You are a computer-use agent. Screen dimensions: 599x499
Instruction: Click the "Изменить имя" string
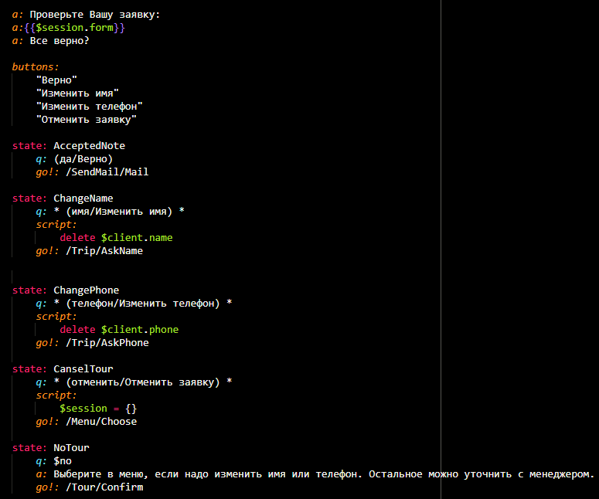(77, 93)
